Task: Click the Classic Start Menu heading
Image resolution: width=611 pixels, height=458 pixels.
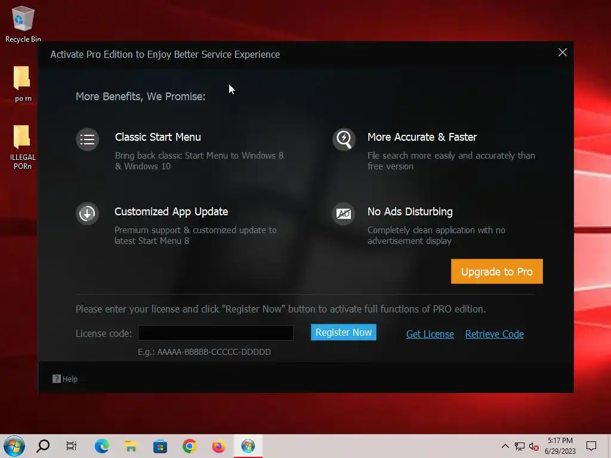Action: (x=158, y=137)
